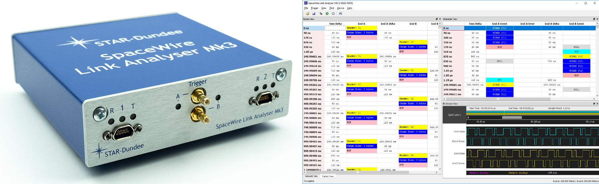The width and height of the screenshot is (599, 184).
Task: Click the 'End B Data' waveform label
Action: [459, 153]
